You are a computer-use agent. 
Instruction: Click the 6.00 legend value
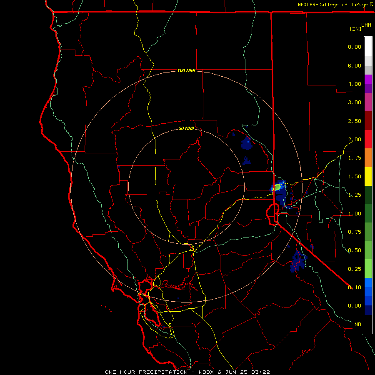355,65
